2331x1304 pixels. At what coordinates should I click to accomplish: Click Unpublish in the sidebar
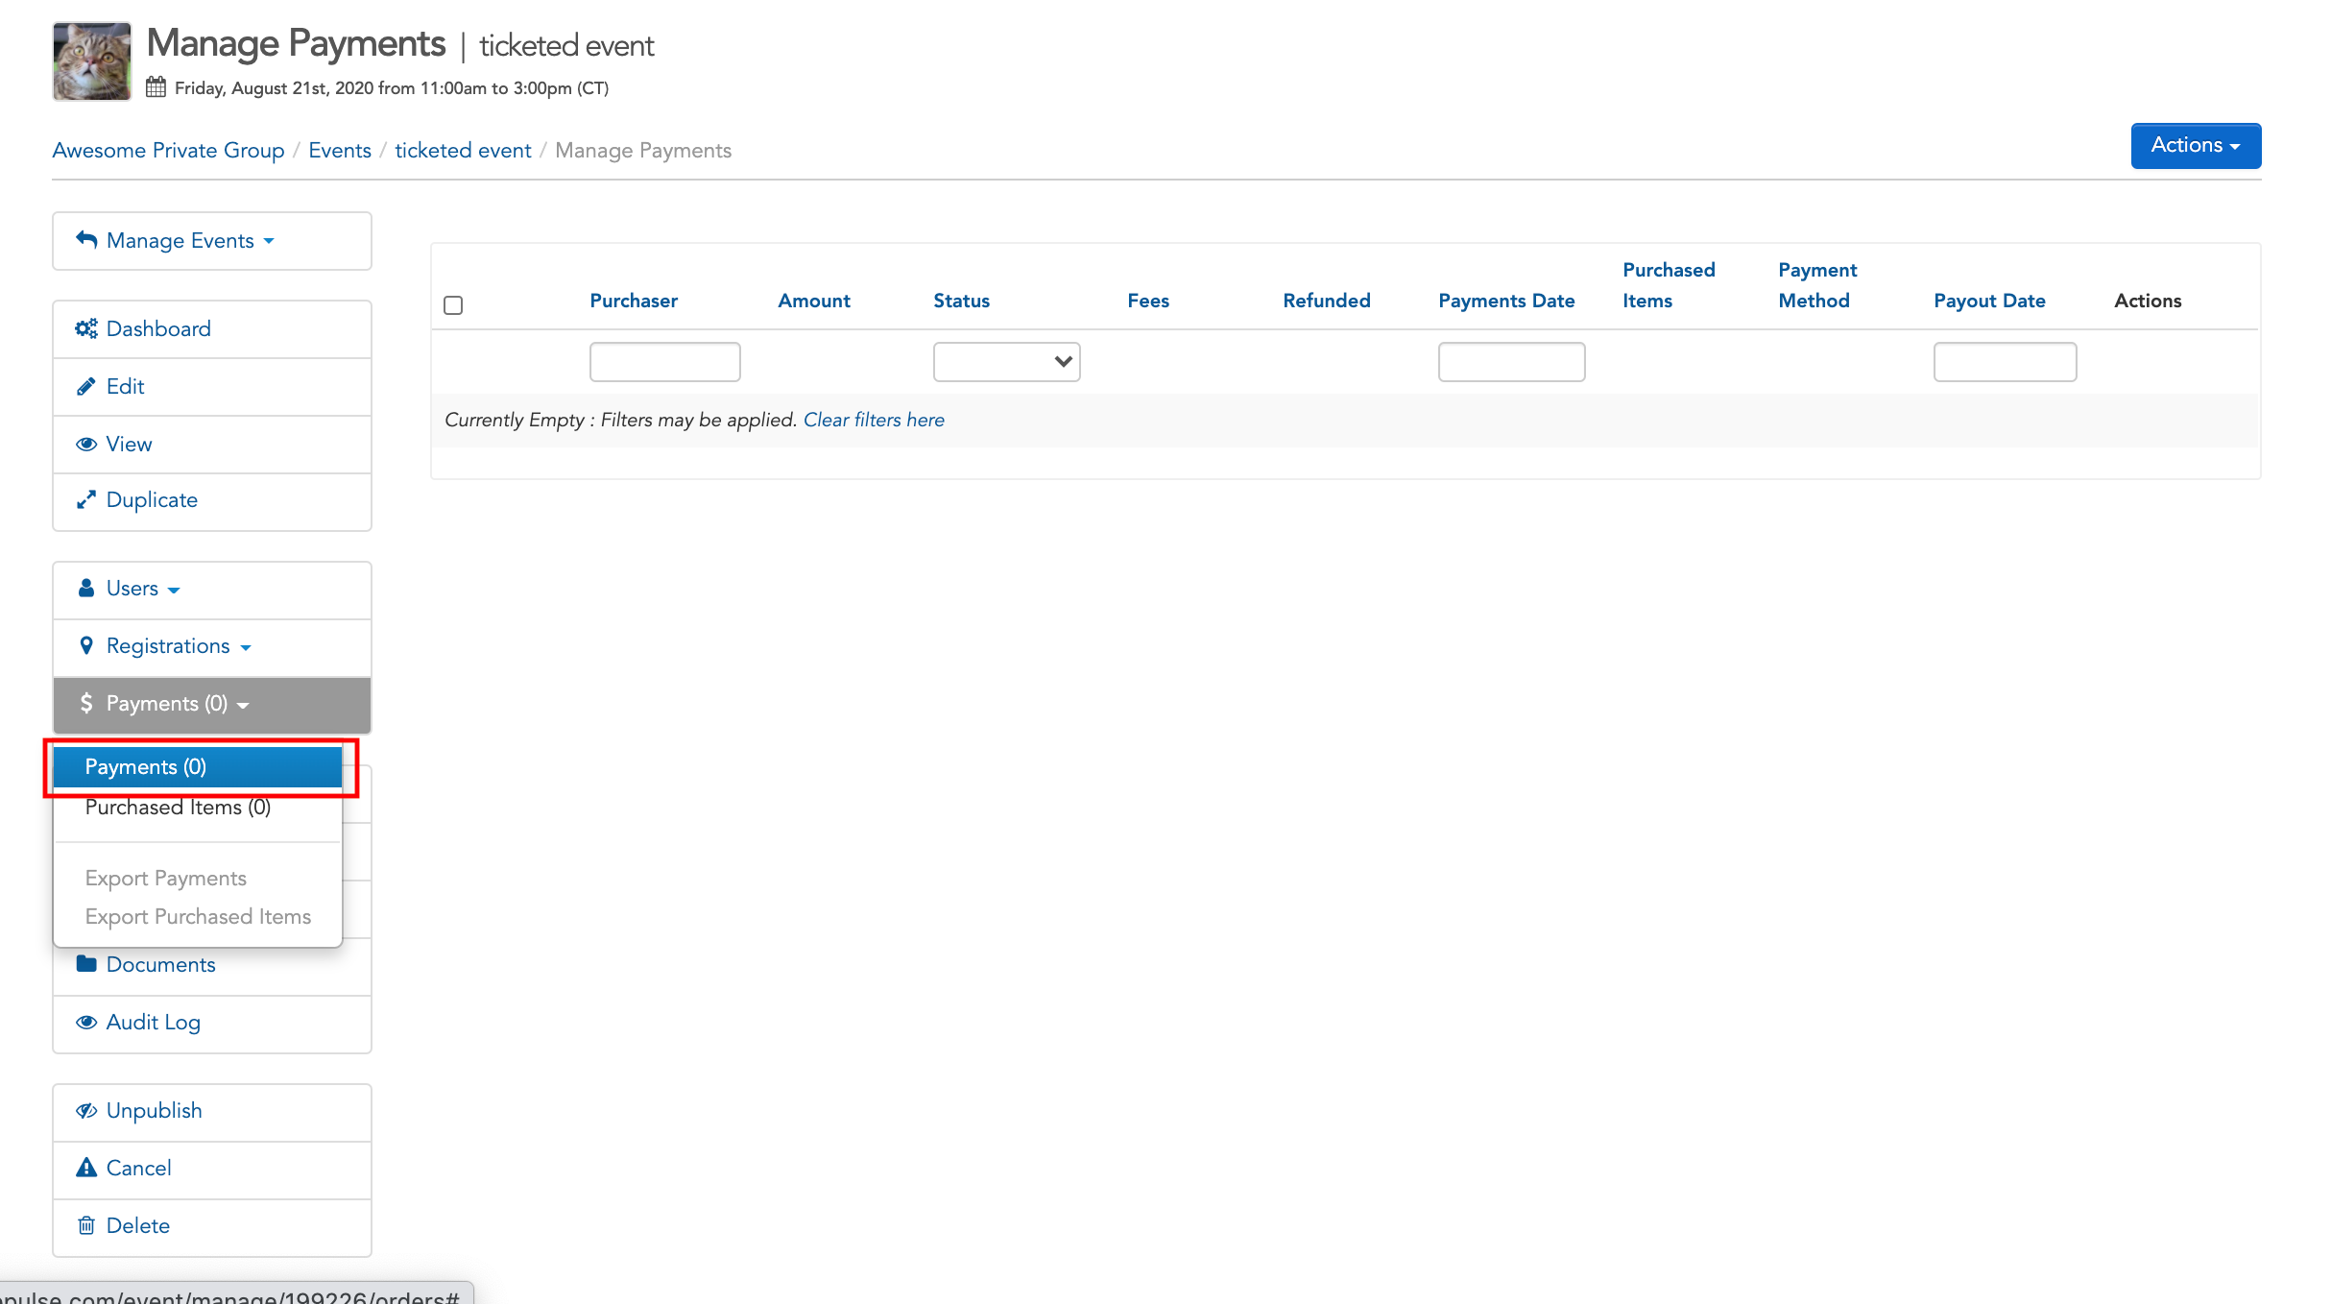[x=212, y=1112]
